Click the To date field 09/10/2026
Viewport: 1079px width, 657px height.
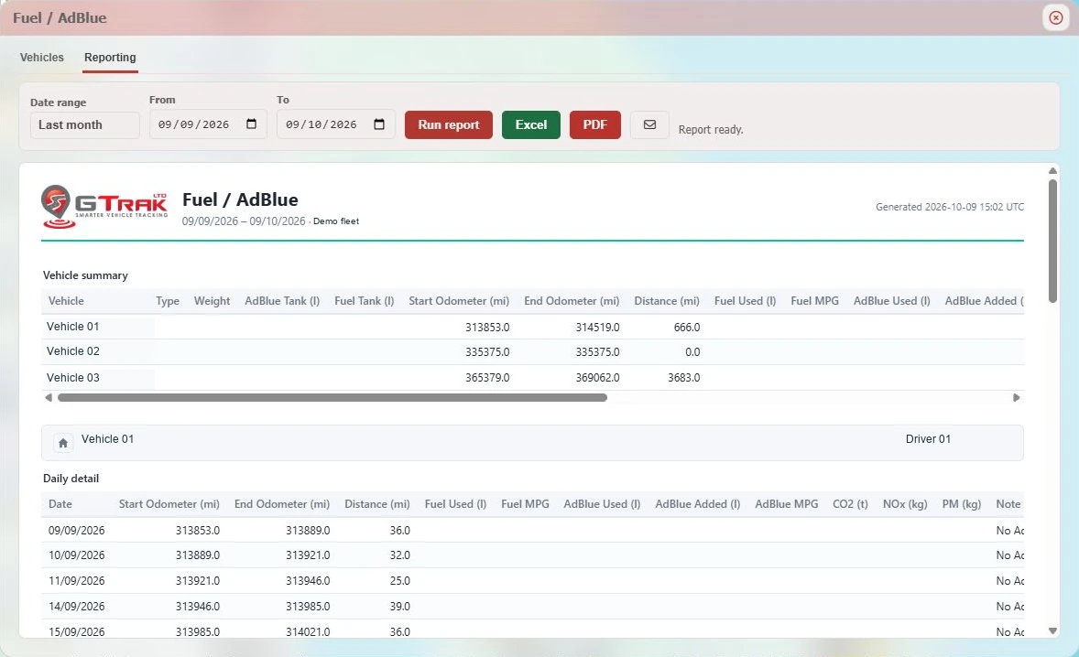tap(336, 124)
